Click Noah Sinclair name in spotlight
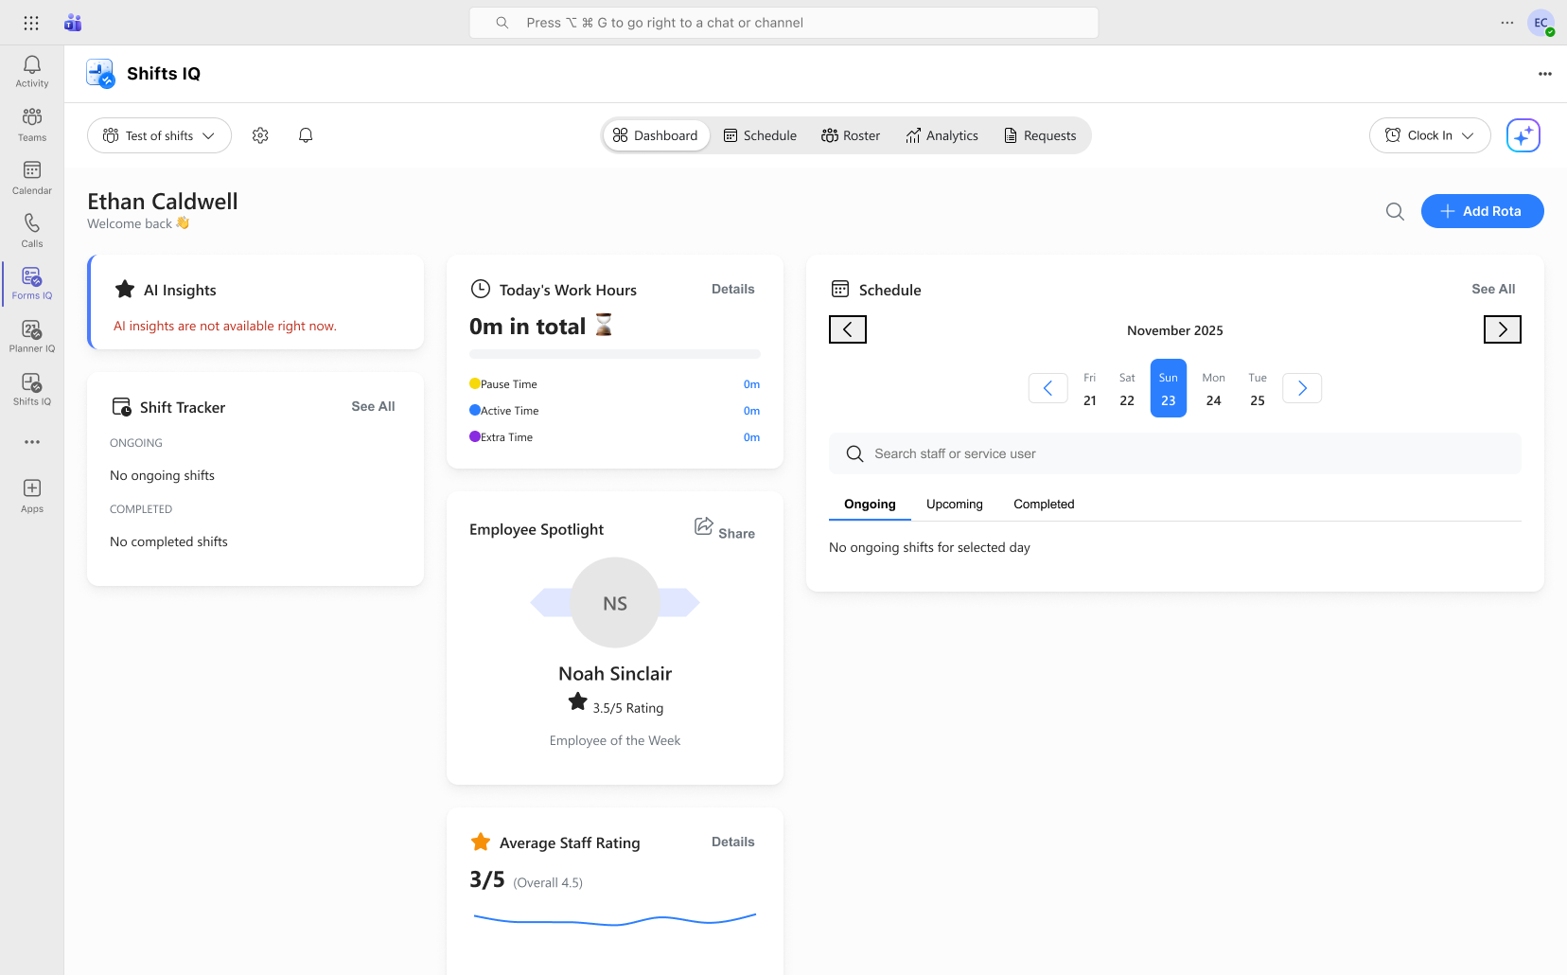Screen dimensions: 1567x975 coord(615,674)
